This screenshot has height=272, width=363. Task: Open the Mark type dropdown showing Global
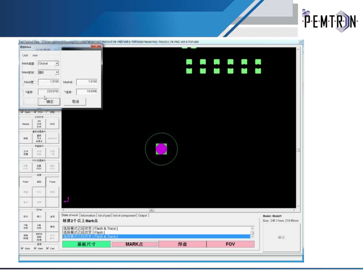[x=48, y=63]
